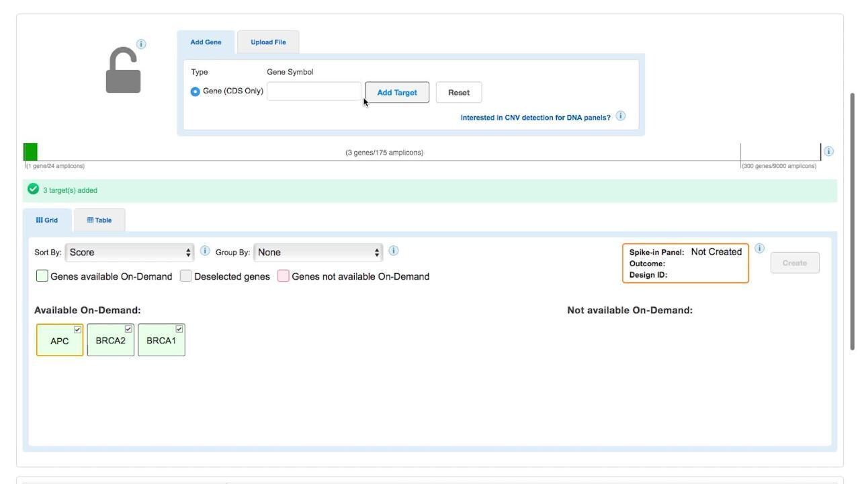This screenshot has height=484, width=860.
Task: Click info icon at amplicon bar's right end
Action: [828, 151]
